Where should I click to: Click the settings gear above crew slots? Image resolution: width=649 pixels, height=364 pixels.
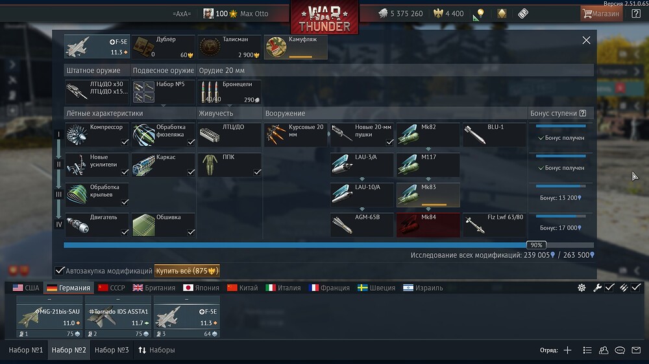pyautogui.click(x=582, y=288)
